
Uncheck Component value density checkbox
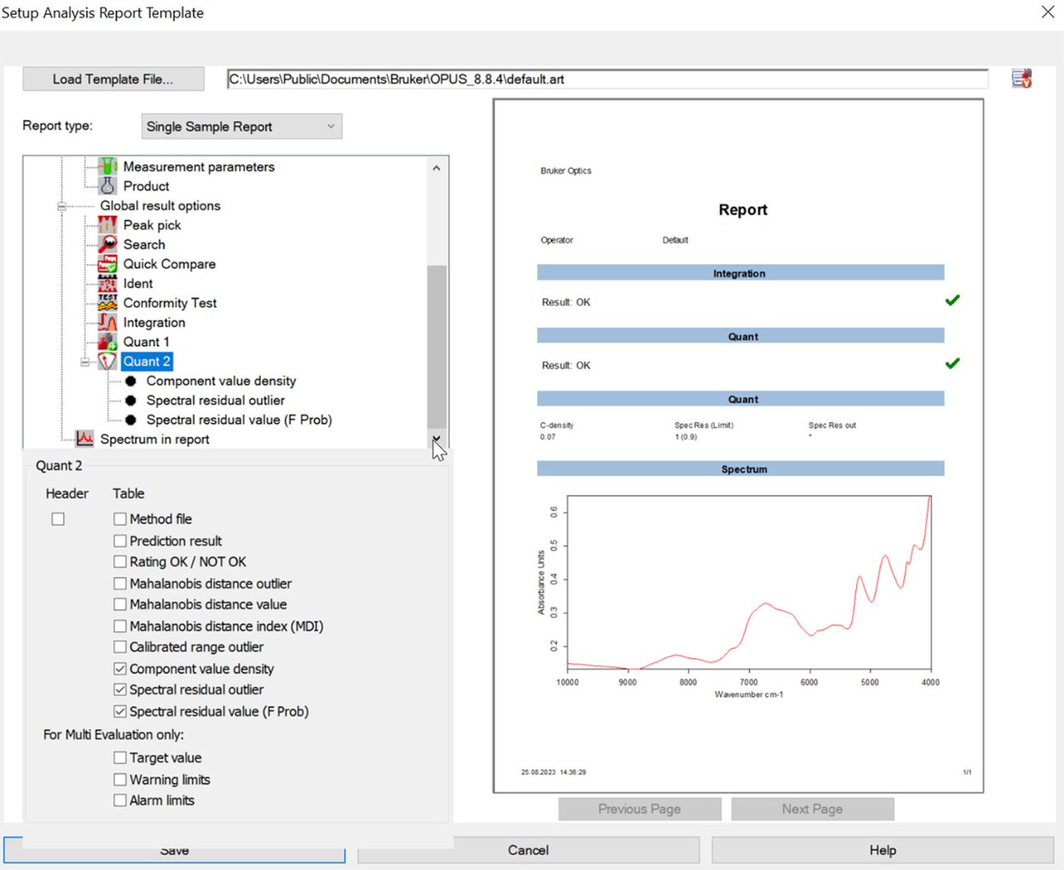click(x=120, y=668)
